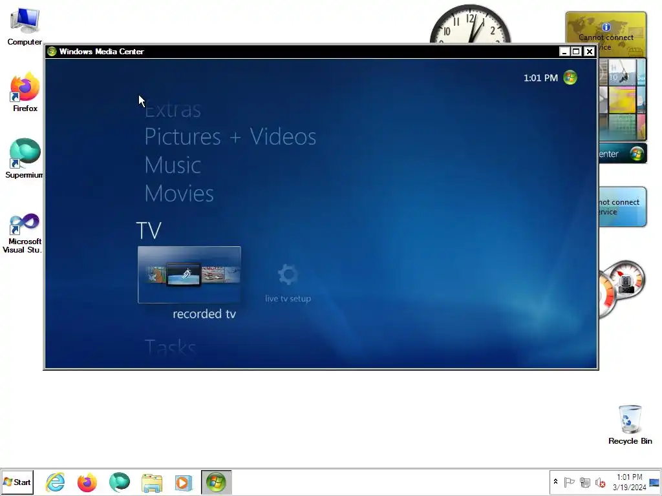
Task: Close the Windows Media Center window
Action: point(590,52)
